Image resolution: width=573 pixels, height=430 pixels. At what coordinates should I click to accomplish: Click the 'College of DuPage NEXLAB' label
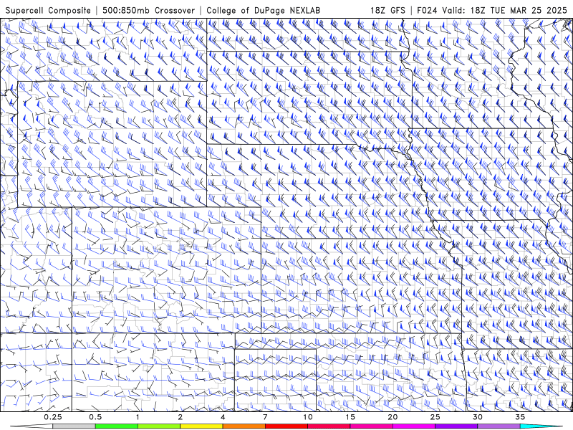point(263,11)
